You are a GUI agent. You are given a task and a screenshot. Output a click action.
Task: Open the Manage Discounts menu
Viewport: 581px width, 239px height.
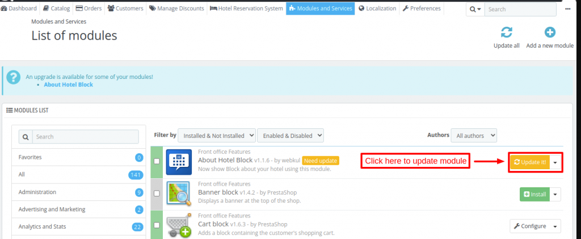176,8
